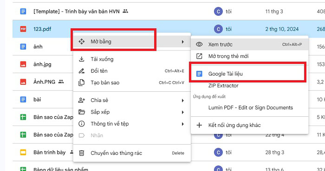The width and height of the screenshot is (325, 171).
Task: Expand the 'Thông tin về tệp' submenu arrow
Action: click(x=182, y=124)
